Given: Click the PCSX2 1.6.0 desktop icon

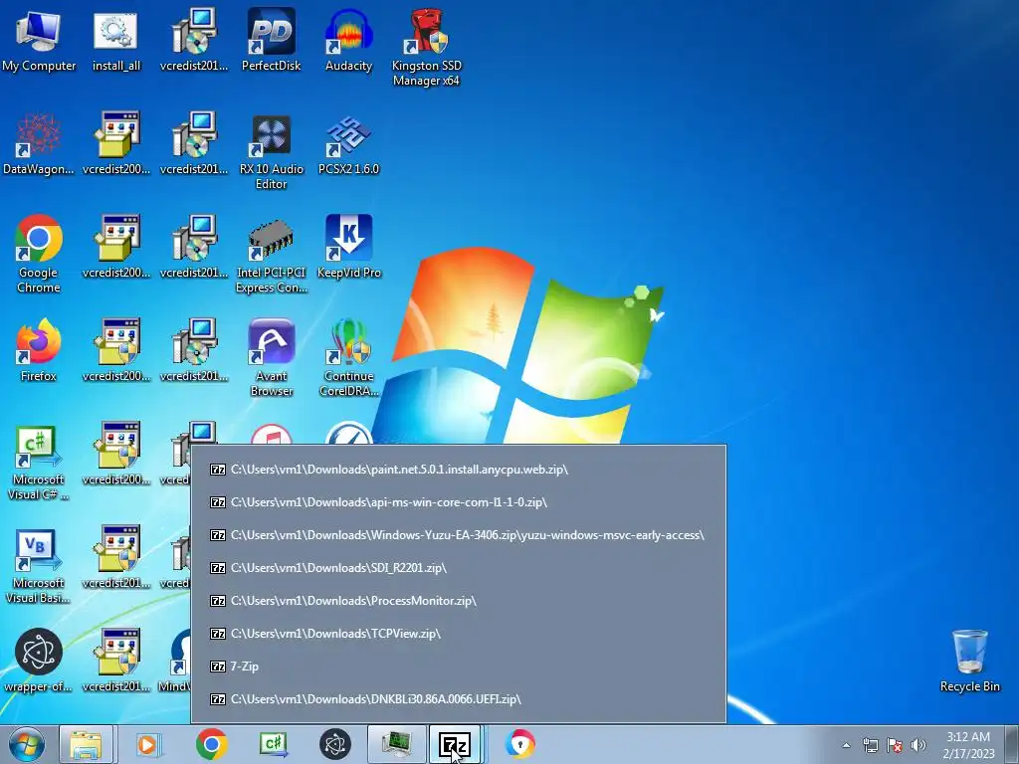Looking at the screenshot, I should point(348,143).
